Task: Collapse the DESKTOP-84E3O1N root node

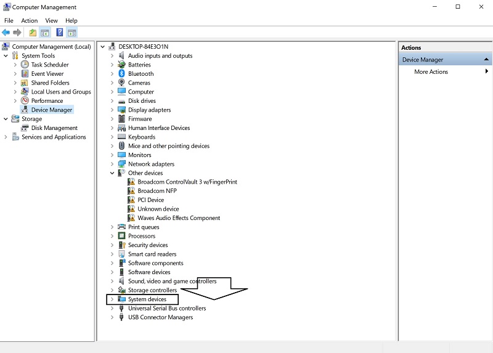Action: click(x=103, y=47)
